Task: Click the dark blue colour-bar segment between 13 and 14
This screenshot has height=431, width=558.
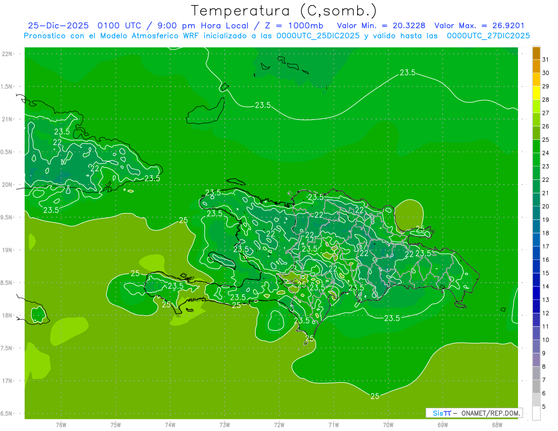Action: click(536, 293)
